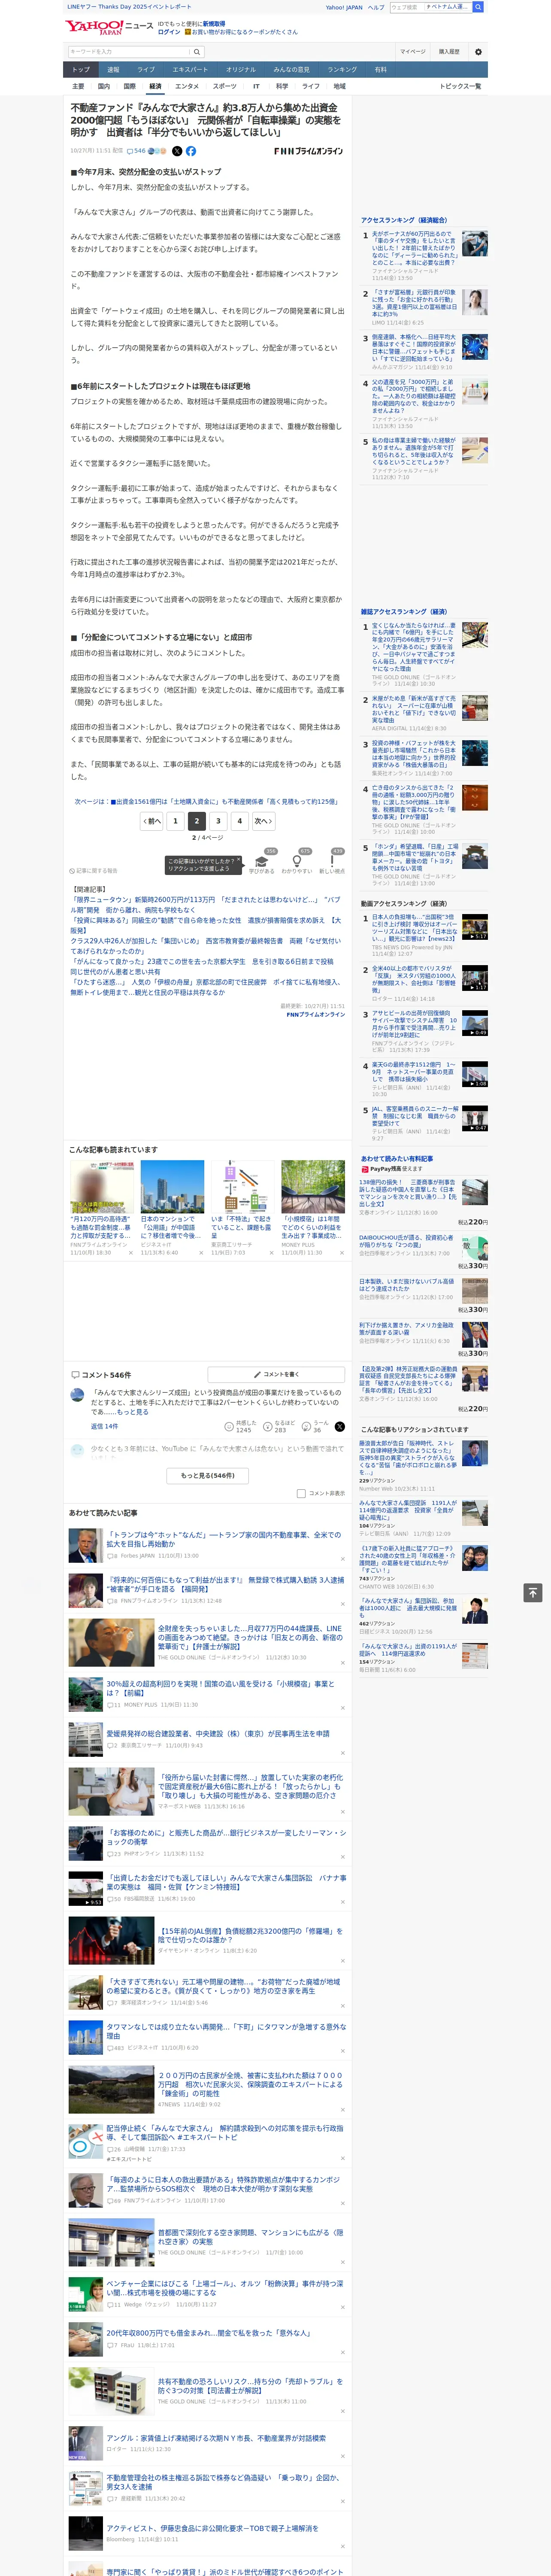Image resolution: width=551 pixels, height=2576 pixels.
Task: Click the blue search button at top right
Action: [478, 7]
